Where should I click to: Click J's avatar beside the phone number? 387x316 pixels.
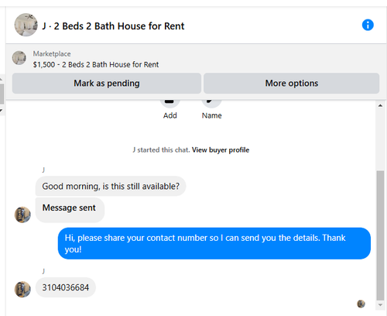tap(22, 289)
